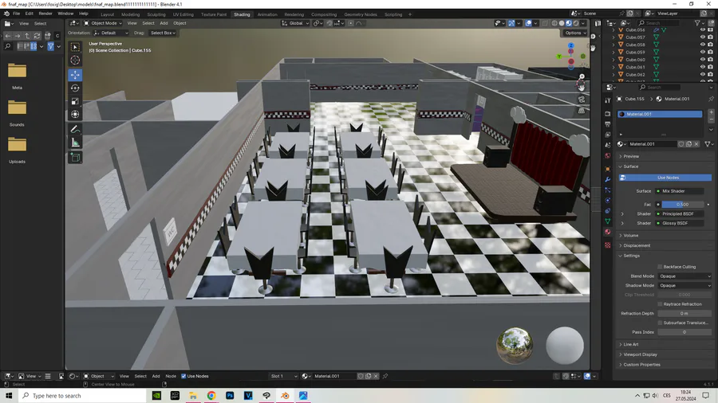Viewport: 718px width, 403px height.
Task: Open the Shadow Mode Opaque dropdown
Action: (x=684, y=286)
